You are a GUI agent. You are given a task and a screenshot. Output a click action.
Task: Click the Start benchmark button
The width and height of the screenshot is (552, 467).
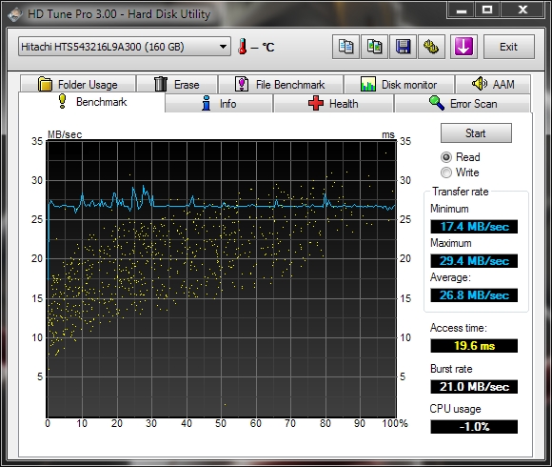pyautogui.click(x=476, y=133)
